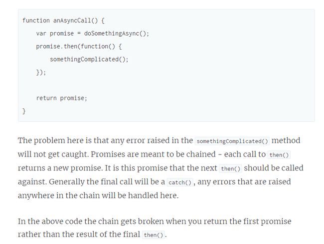Click the return promise; statement
This screenshot has height=244, width=324.
[62, 98]
